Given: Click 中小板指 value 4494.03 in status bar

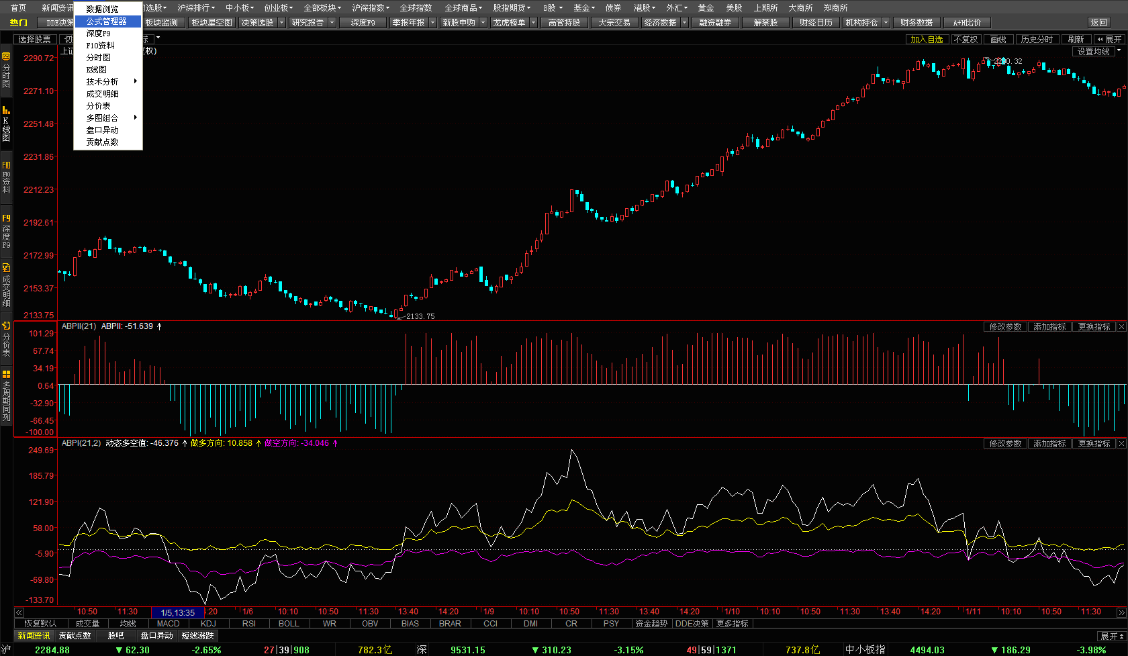Looking at the screenshot, I should (x=927, y=650).
